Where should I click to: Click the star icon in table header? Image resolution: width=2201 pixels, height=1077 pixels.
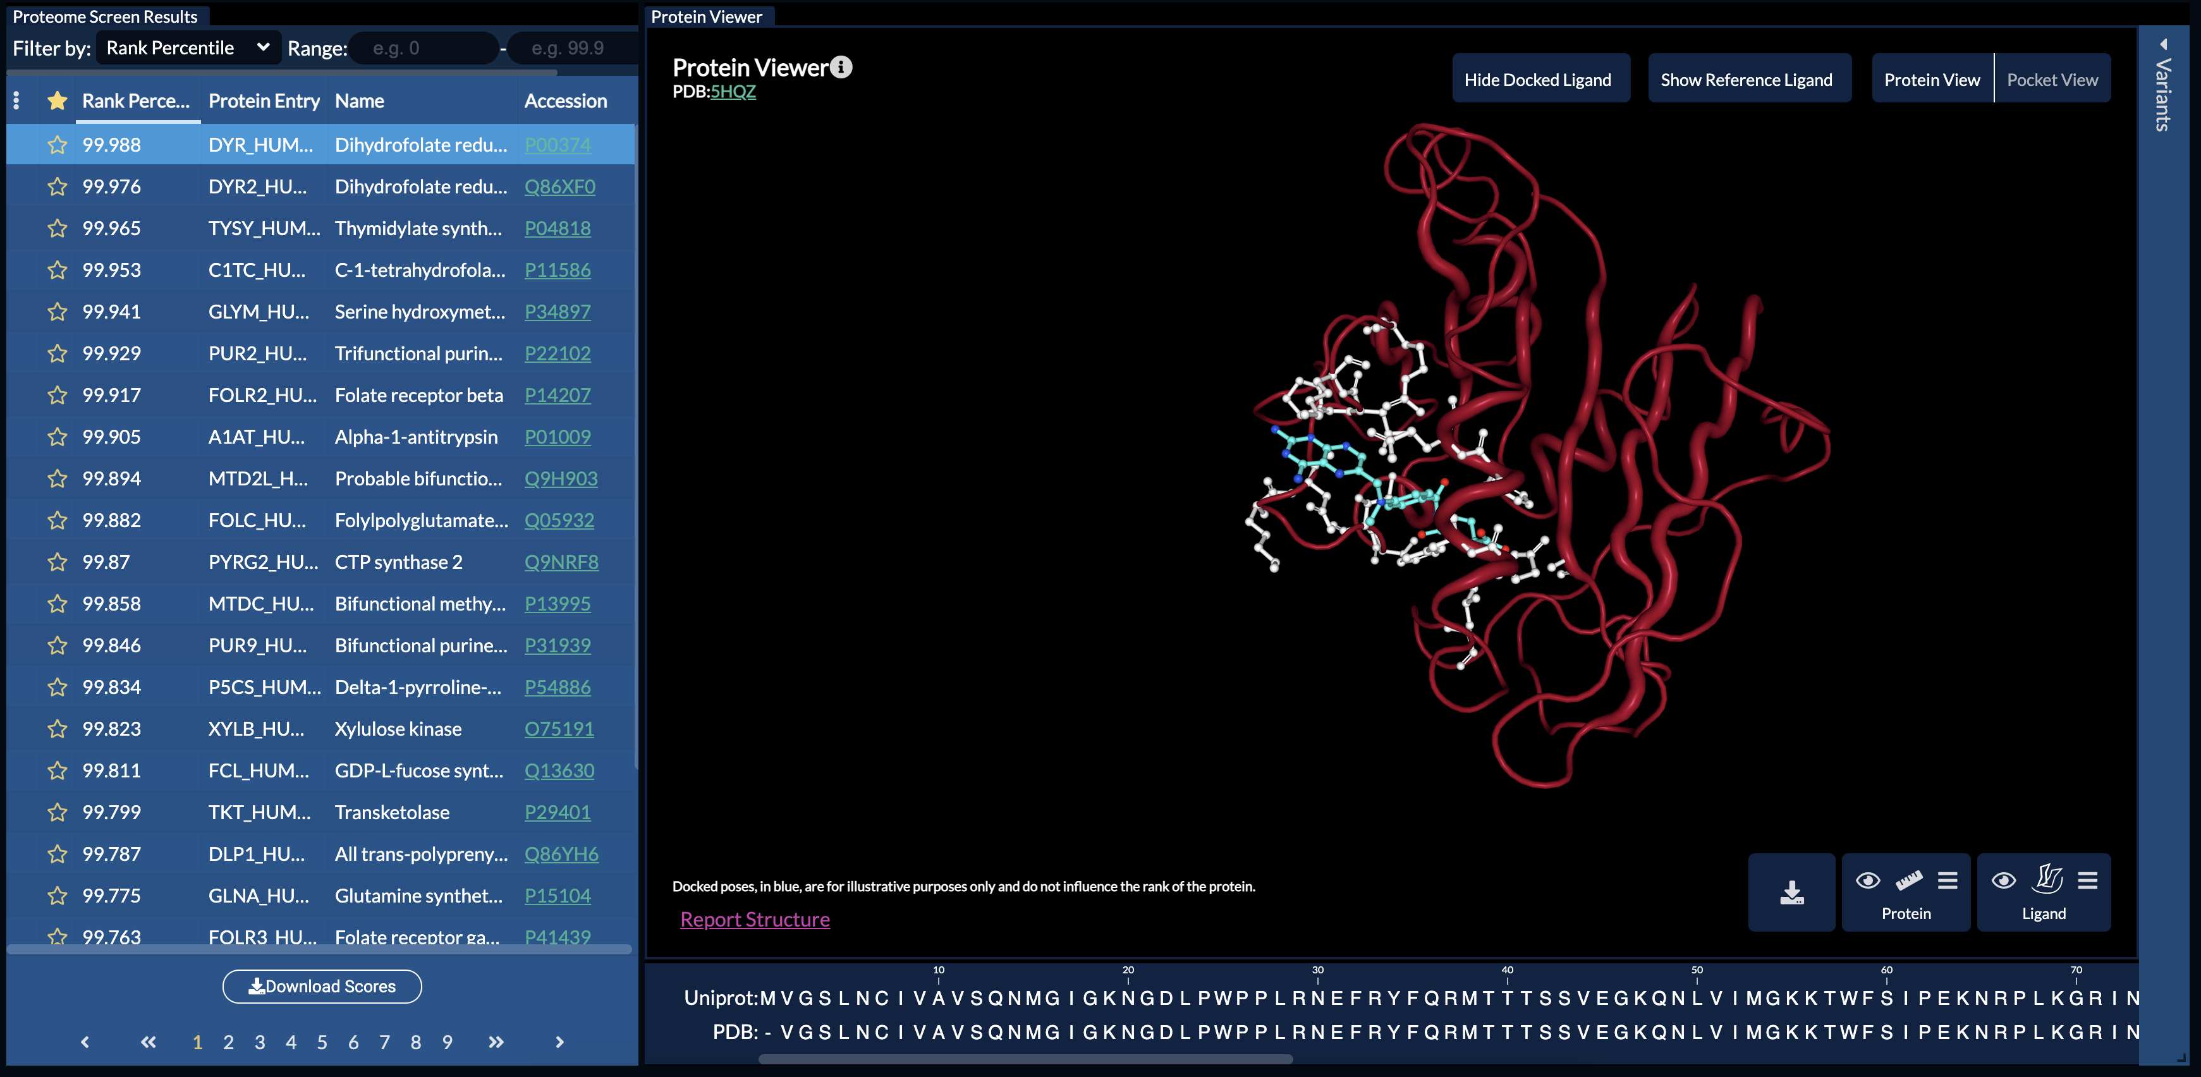[58, 100]
